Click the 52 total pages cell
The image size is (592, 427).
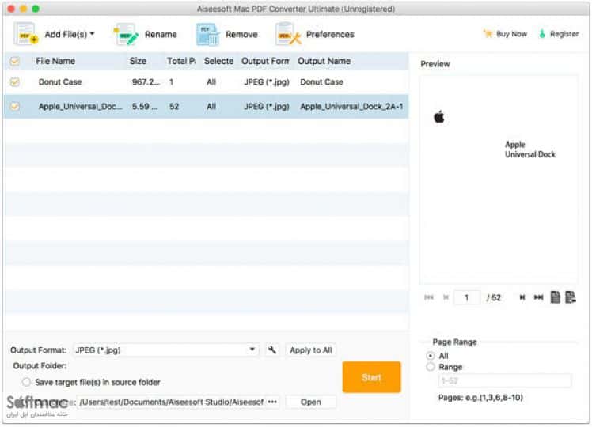174,107
